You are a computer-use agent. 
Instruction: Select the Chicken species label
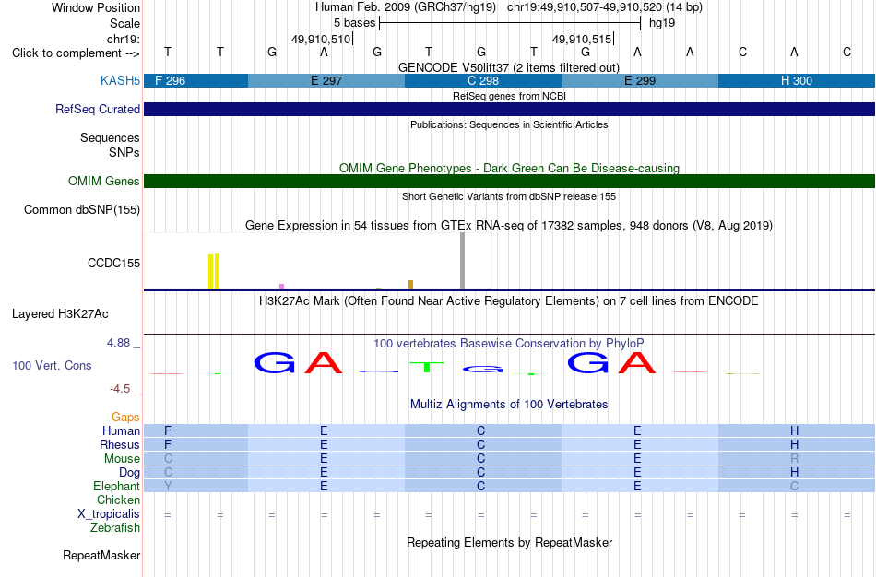tap(118, 500)
